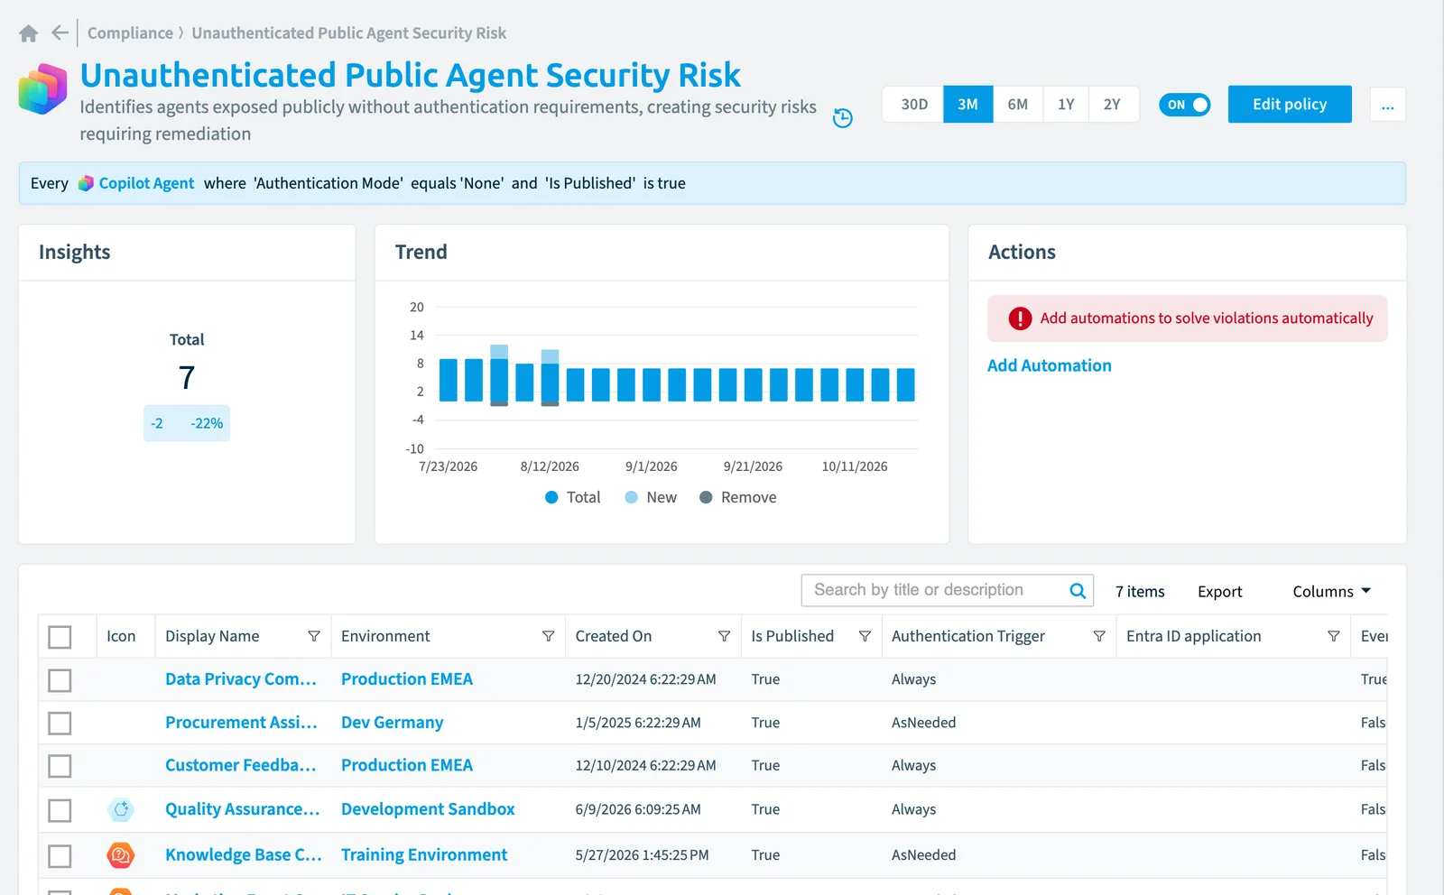Image resolution: width=1444 pixels, height=895 pixels.
Task: Select the 1Y time range
Action: [1066, 105]
